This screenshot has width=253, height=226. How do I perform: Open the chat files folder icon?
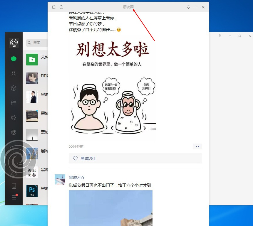[x=14, y=103]
